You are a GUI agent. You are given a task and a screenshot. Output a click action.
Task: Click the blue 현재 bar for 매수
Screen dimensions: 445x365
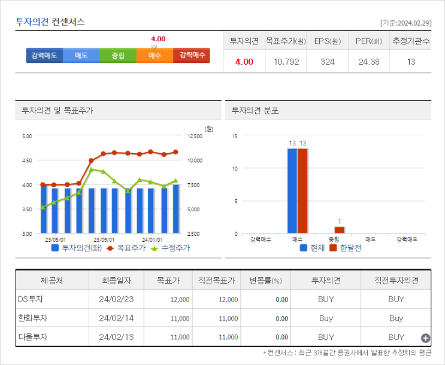tap(292, 191)
